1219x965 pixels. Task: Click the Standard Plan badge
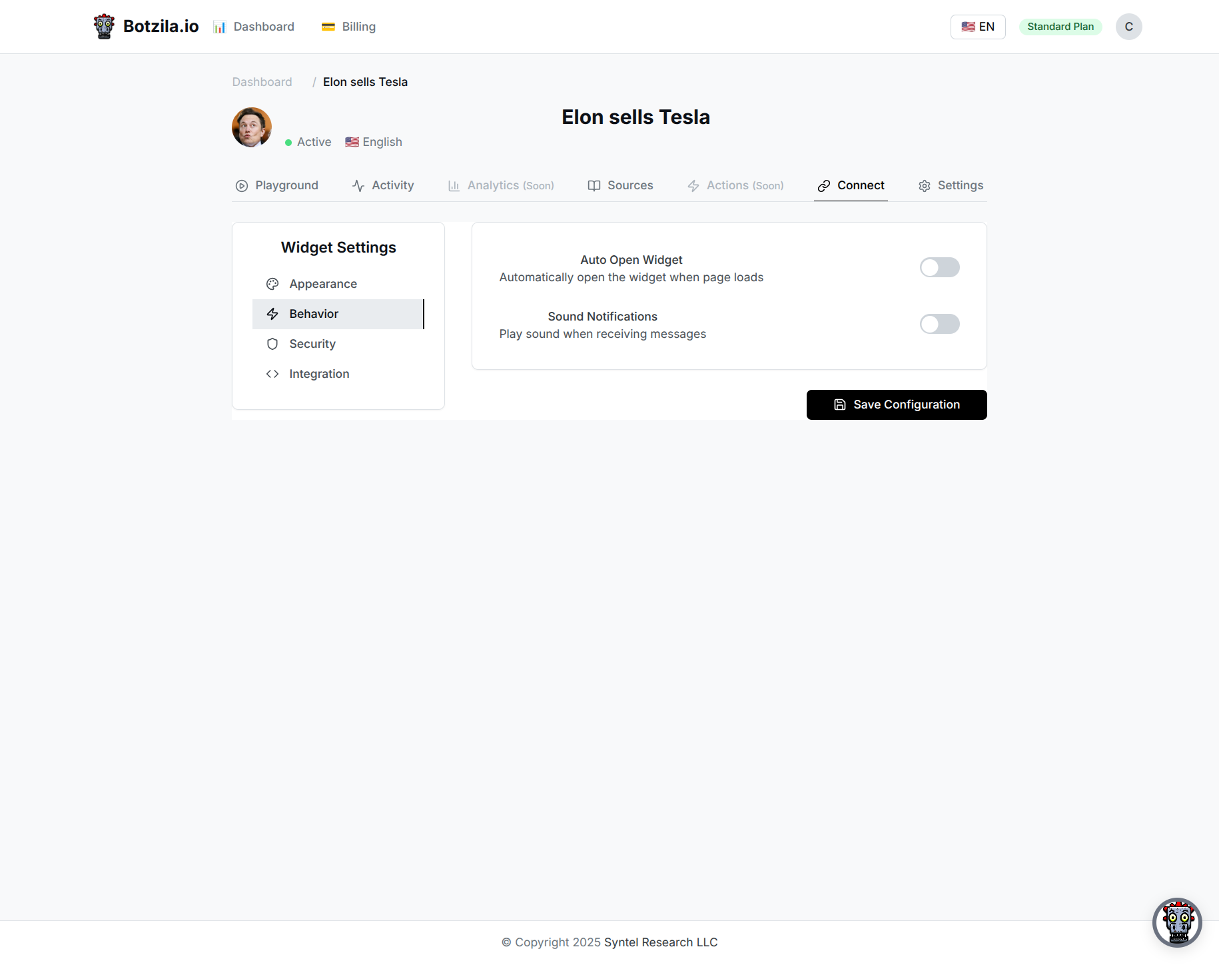click(1060, 27)
